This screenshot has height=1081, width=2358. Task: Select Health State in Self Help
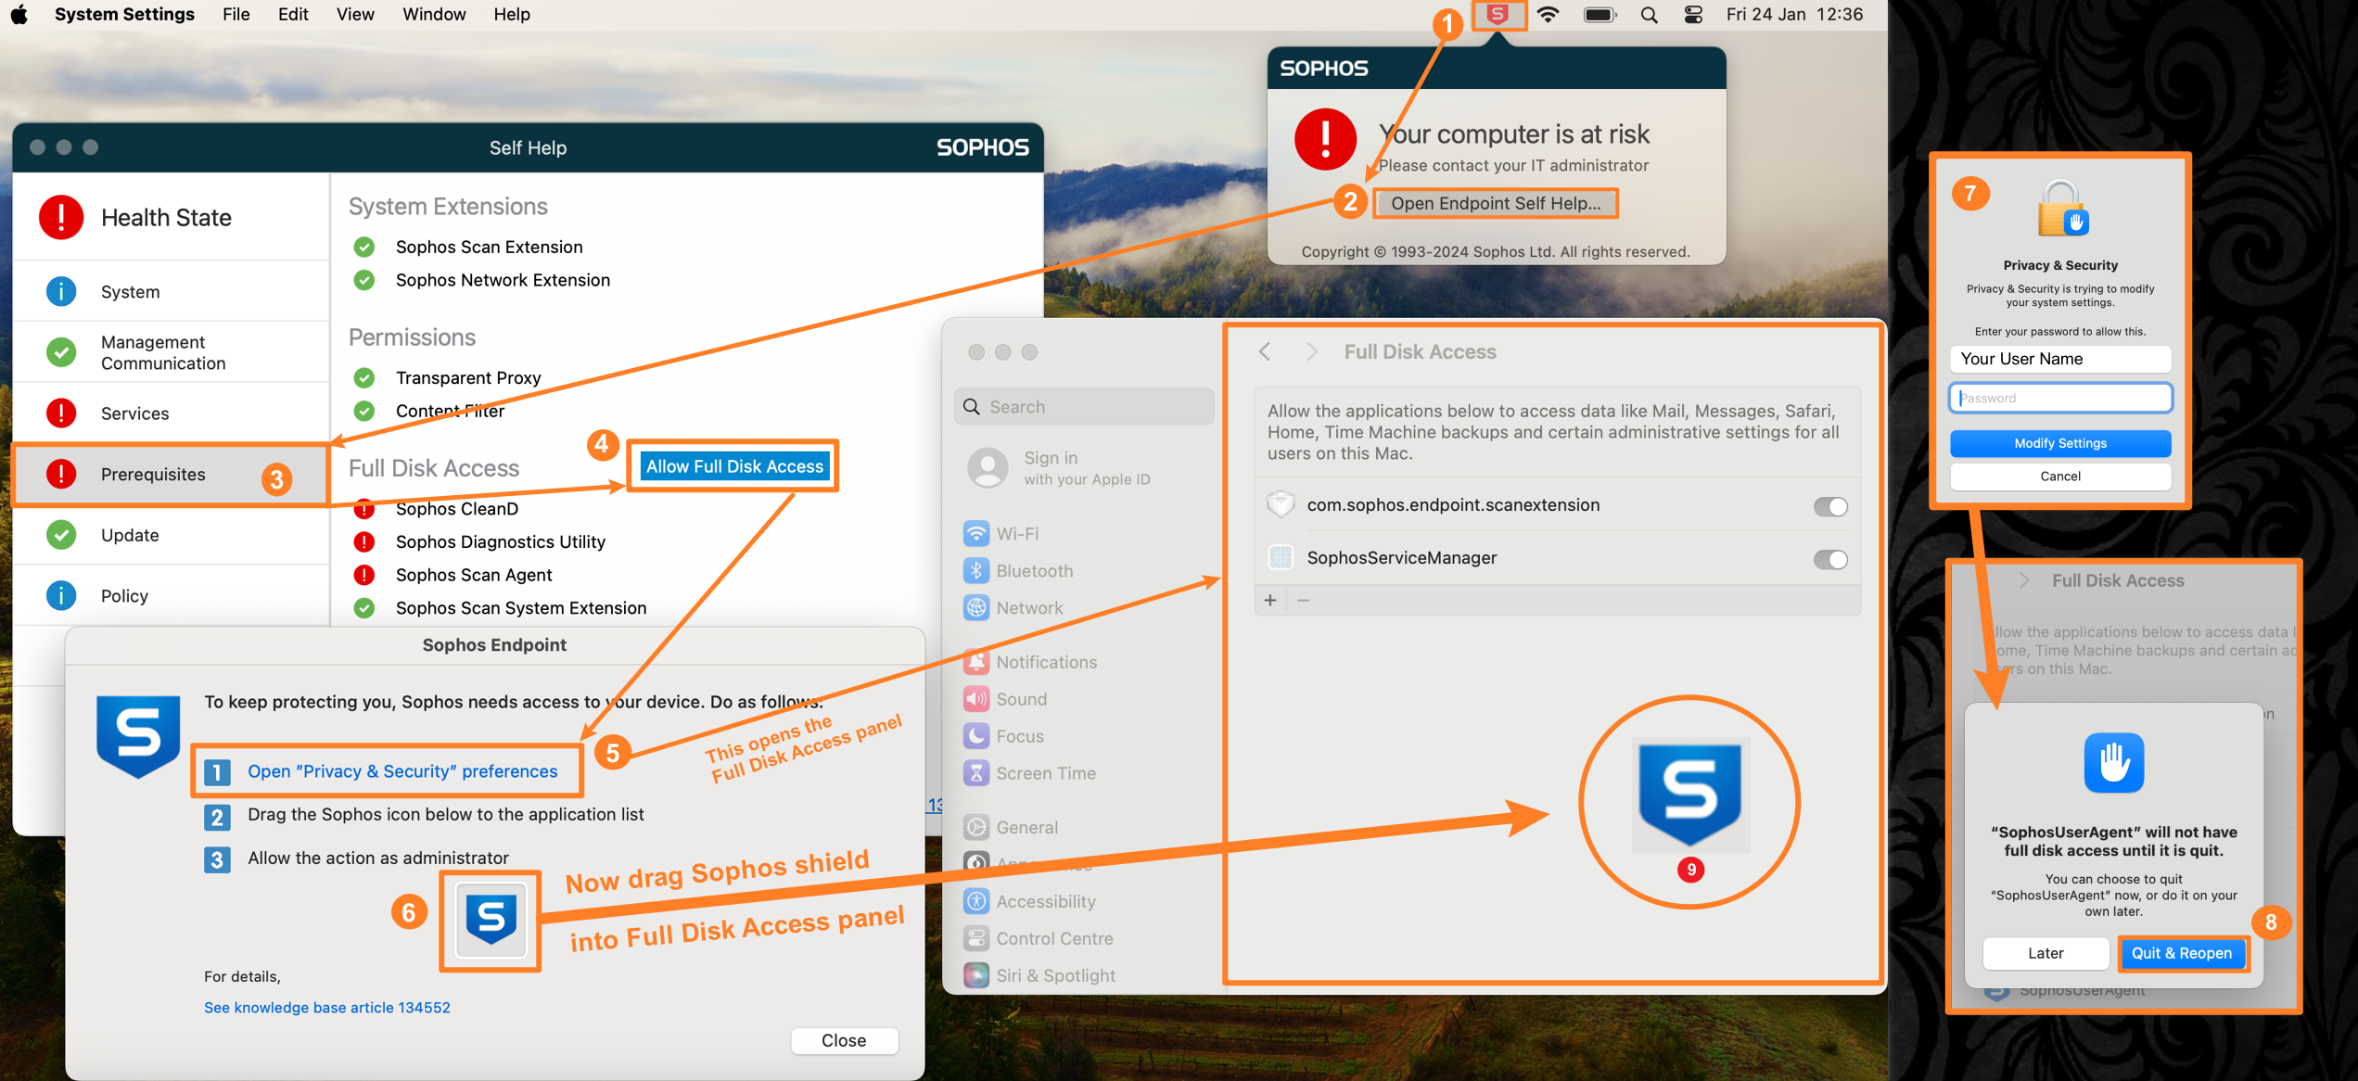click(172, 217)
